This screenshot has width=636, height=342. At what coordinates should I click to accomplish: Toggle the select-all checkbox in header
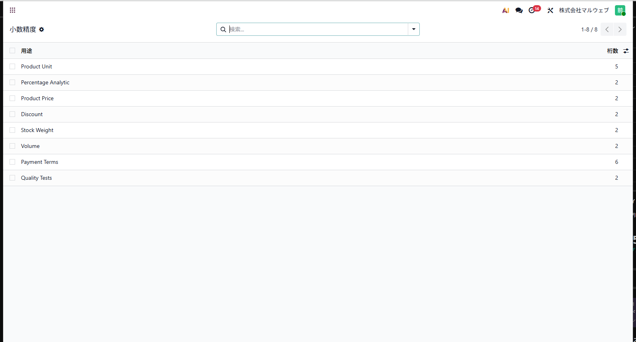click(12, 51)
